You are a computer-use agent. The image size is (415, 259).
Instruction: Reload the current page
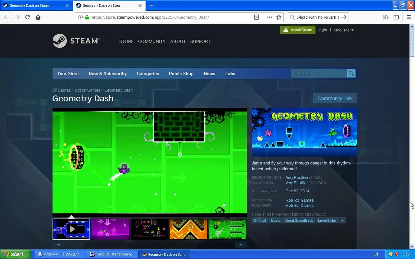coord(28,17)
